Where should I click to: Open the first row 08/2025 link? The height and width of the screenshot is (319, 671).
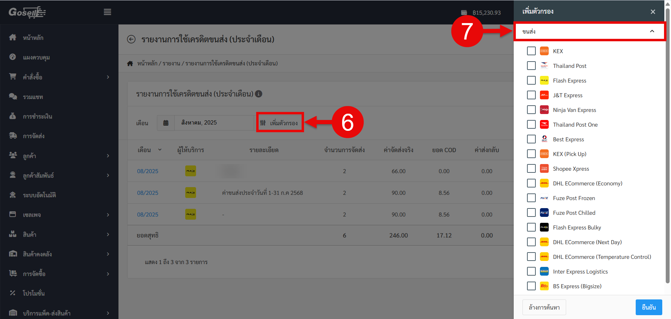[x=147, y=171]
